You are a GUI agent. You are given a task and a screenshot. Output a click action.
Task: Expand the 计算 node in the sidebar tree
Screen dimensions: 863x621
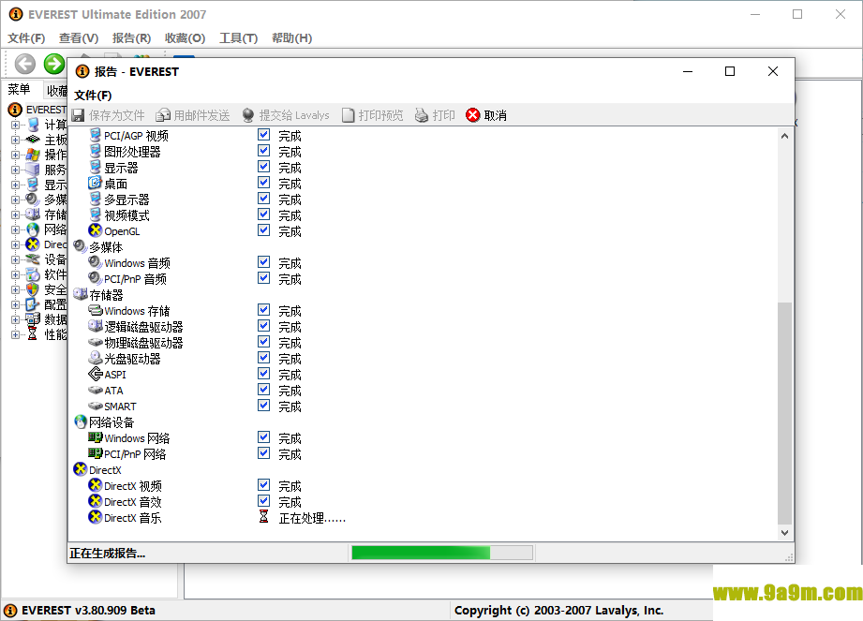(x=15, y=125)
